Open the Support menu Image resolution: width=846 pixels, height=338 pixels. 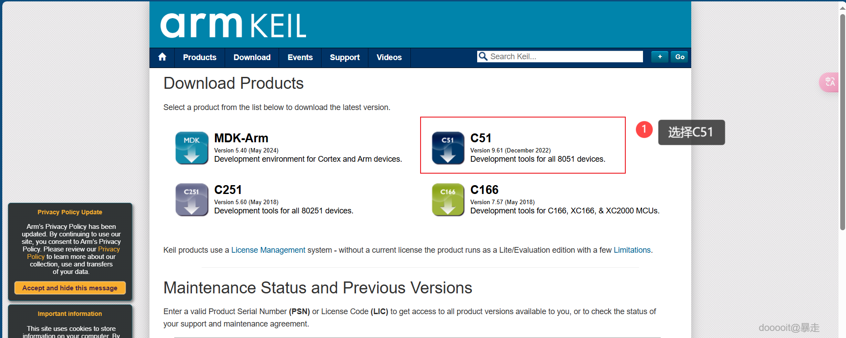345,57
